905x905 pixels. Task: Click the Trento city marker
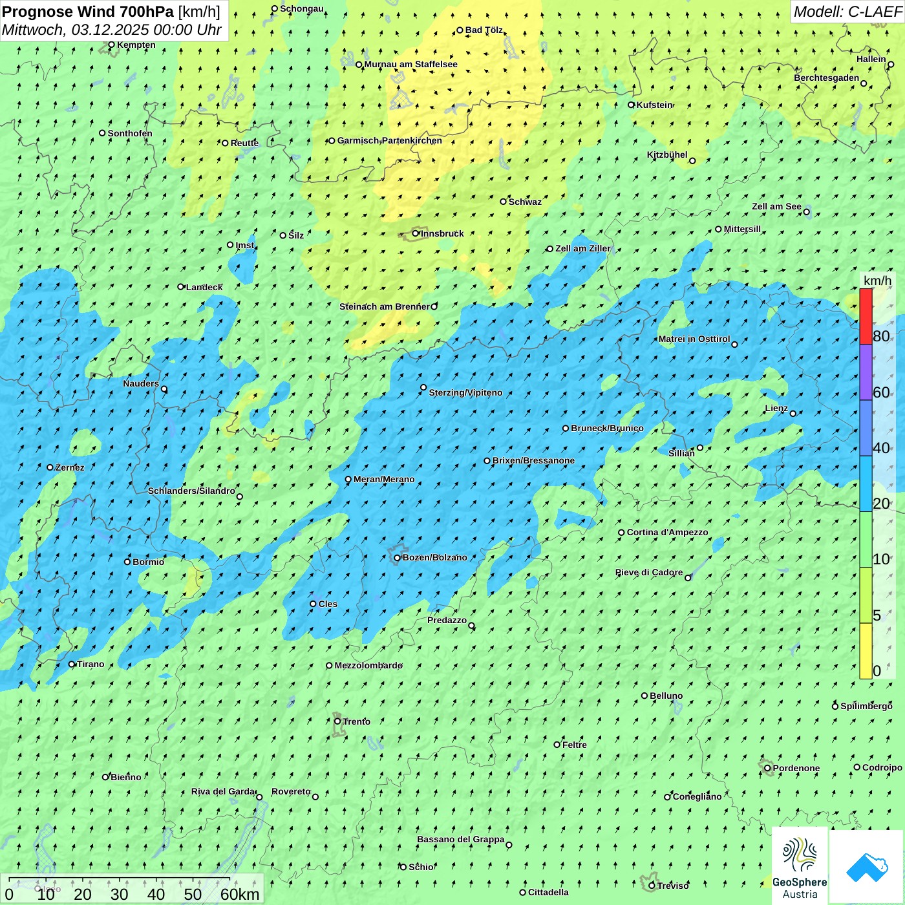click(337, 721)
